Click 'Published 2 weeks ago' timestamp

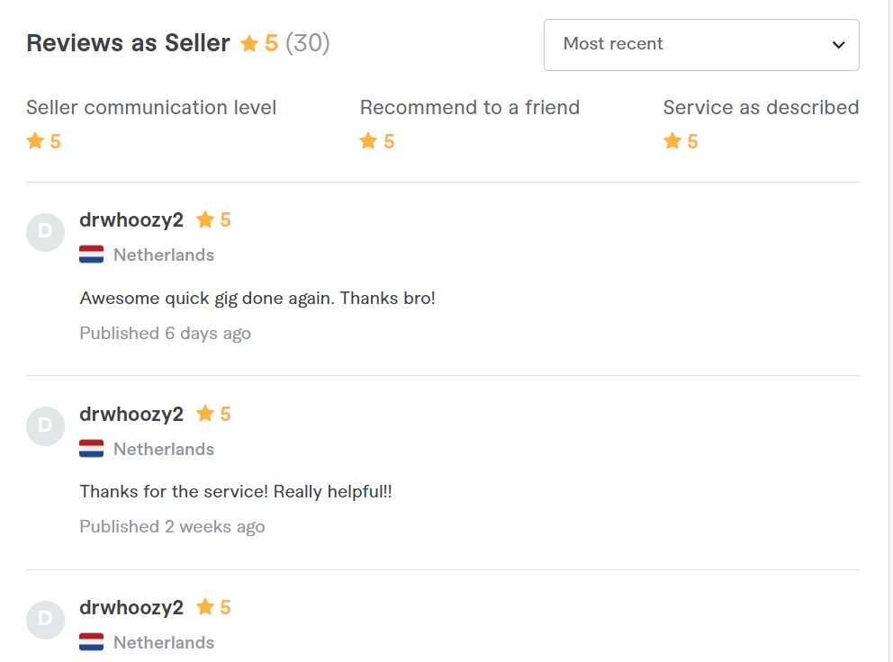[x=173, y=527]
